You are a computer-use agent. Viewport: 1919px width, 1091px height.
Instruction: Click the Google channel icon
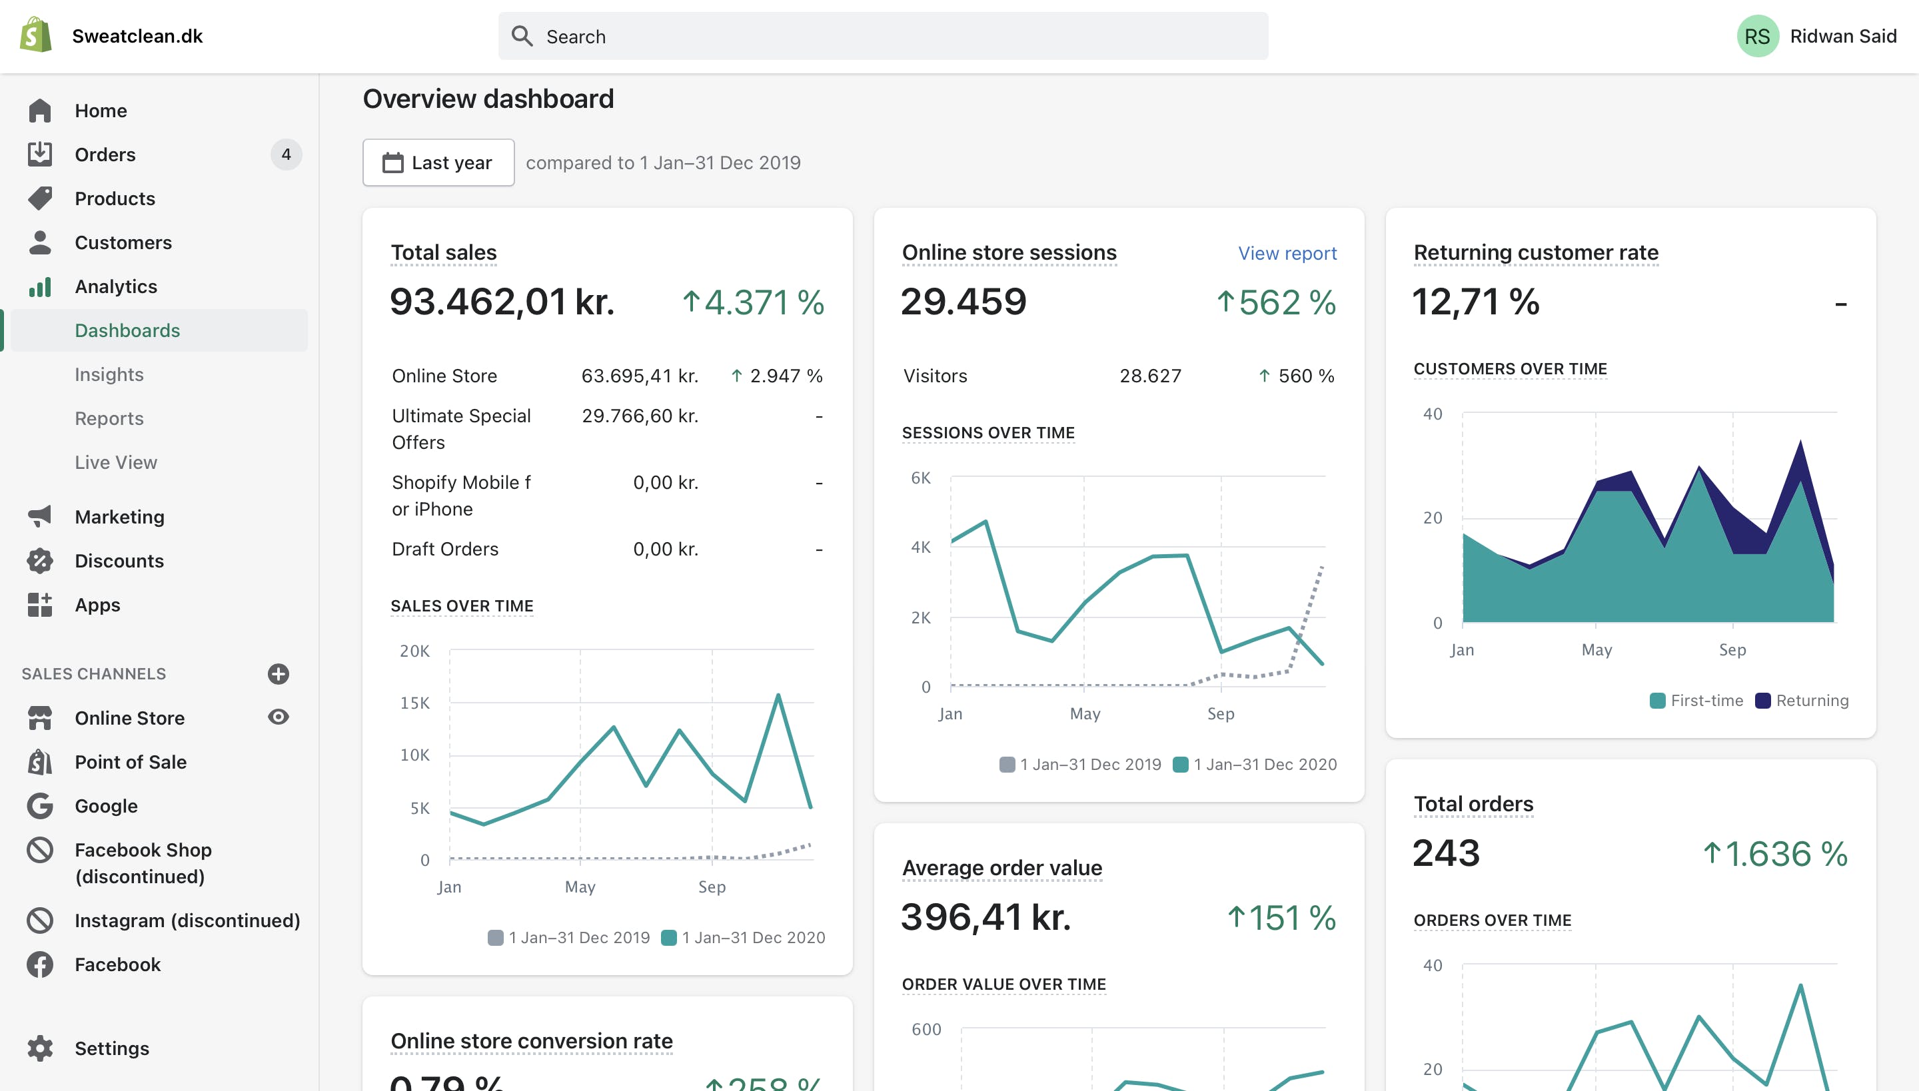pos(40,806)
